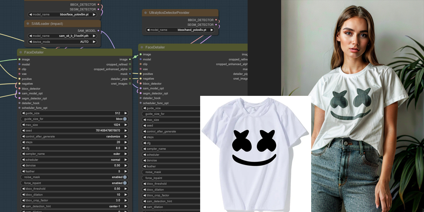This screenshot has width=424, height=212.
Task: Open the bbox/face_yolov8m.pt model_name combo
Action: (62, 14)
